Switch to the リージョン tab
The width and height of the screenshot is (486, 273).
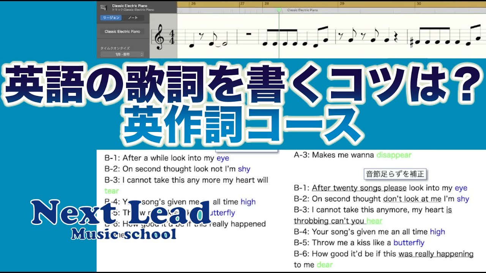[110, 18]
